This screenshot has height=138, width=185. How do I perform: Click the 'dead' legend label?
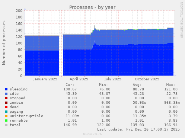coord(14,107)
